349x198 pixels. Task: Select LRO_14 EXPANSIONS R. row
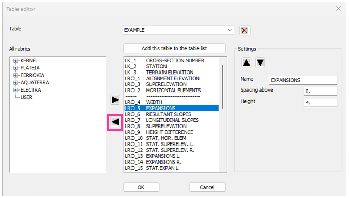(x=171, y=162)
